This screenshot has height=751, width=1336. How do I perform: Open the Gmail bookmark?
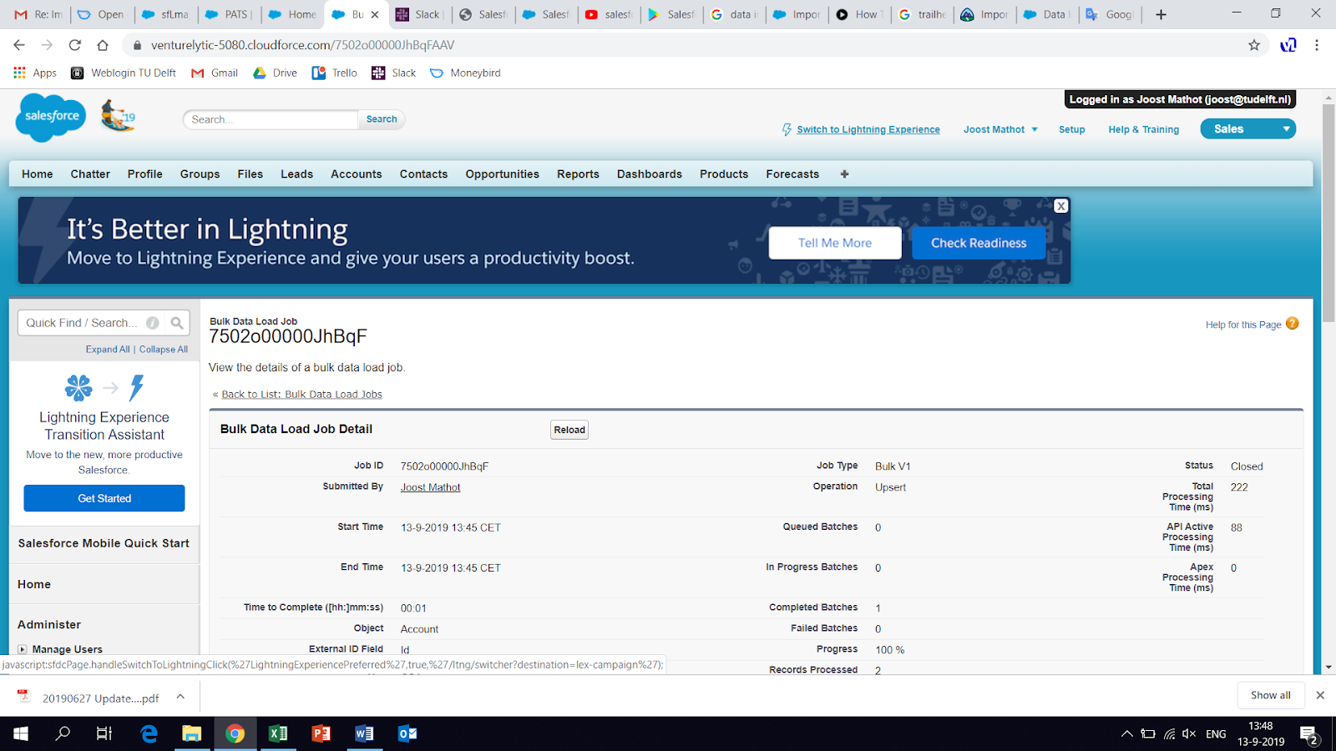[215, 73]
